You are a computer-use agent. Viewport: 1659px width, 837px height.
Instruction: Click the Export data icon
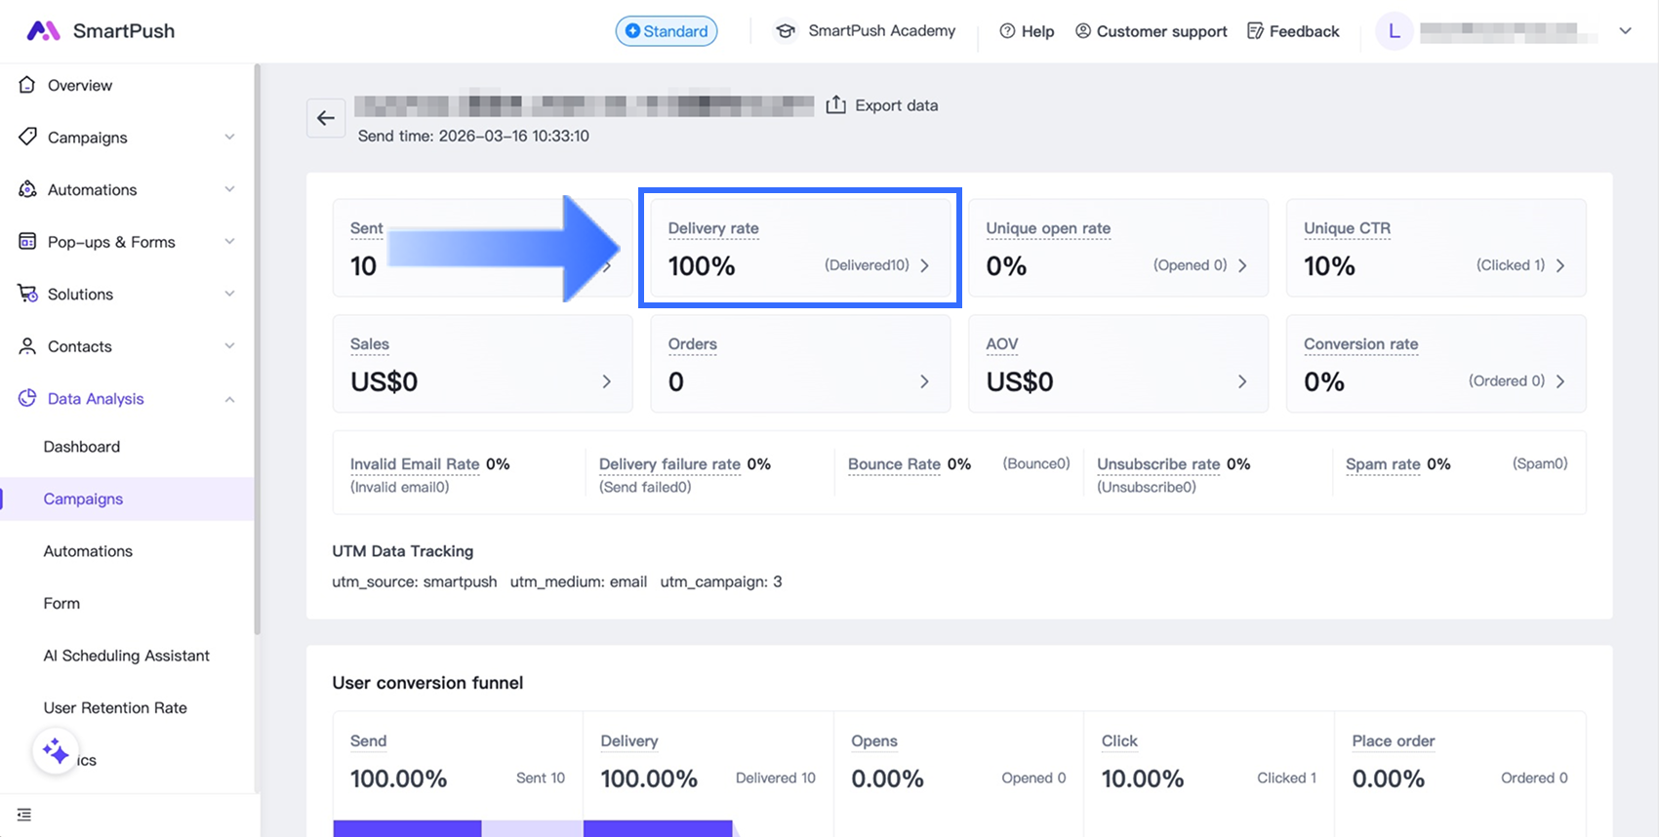coord(835,105)
